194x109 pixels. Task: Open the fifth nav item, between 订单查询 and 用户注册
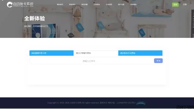(x=109, y=4)
